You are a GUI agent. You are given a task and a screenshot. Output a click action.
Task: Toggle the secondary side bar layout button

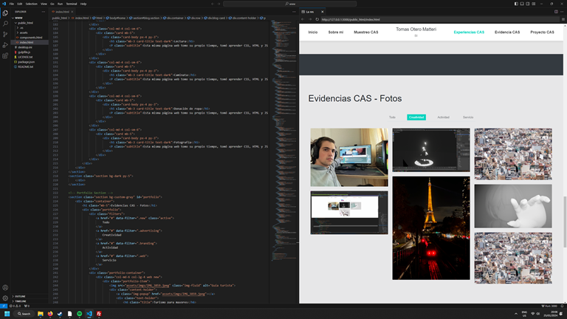tap(528, 4)
